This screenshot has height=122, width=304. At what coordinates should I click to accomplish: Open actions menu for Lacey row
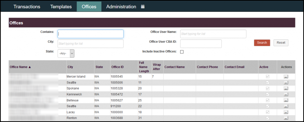pos(286,112)
